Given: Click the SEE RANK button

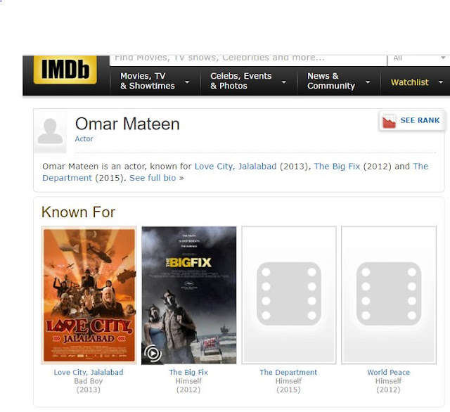Looking at the screenshot, I should tap(411, 120).
